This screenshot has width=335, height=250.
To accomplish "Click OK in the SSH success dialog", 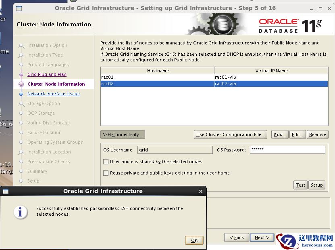I will click(194, 240).
